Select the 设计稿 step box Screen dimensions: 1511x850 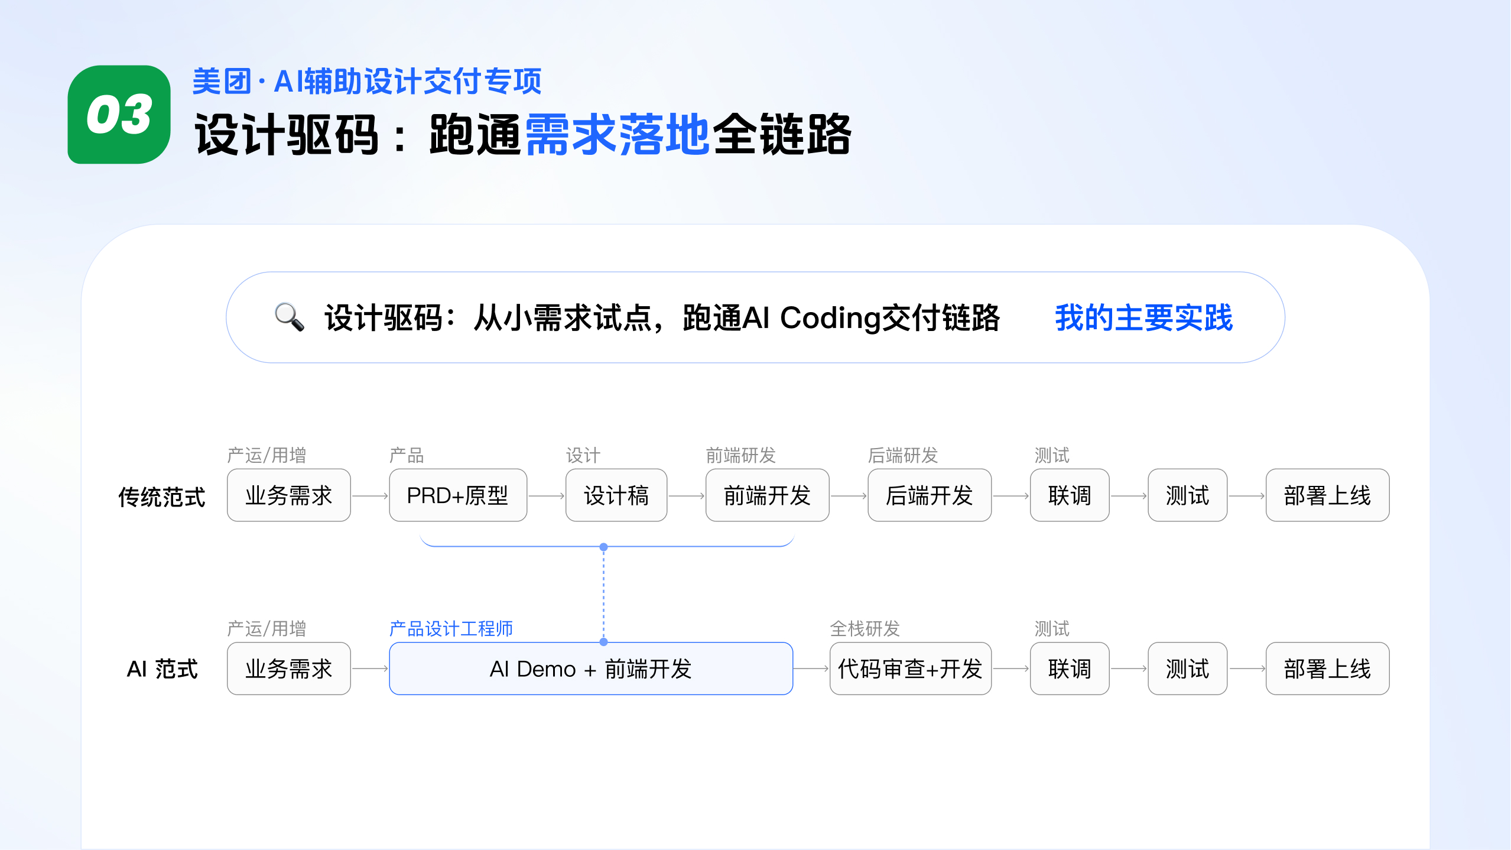click(616, 495)
